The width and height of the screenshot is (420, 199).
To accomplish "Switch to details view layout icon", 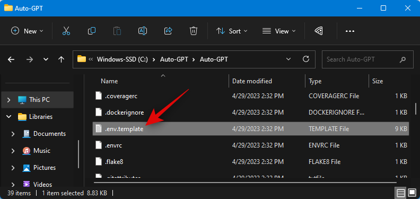I will tap(401, 193).
